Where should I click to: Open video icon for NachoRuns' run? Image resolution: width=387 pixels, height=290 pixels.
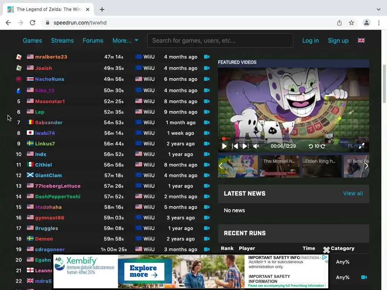207,79
